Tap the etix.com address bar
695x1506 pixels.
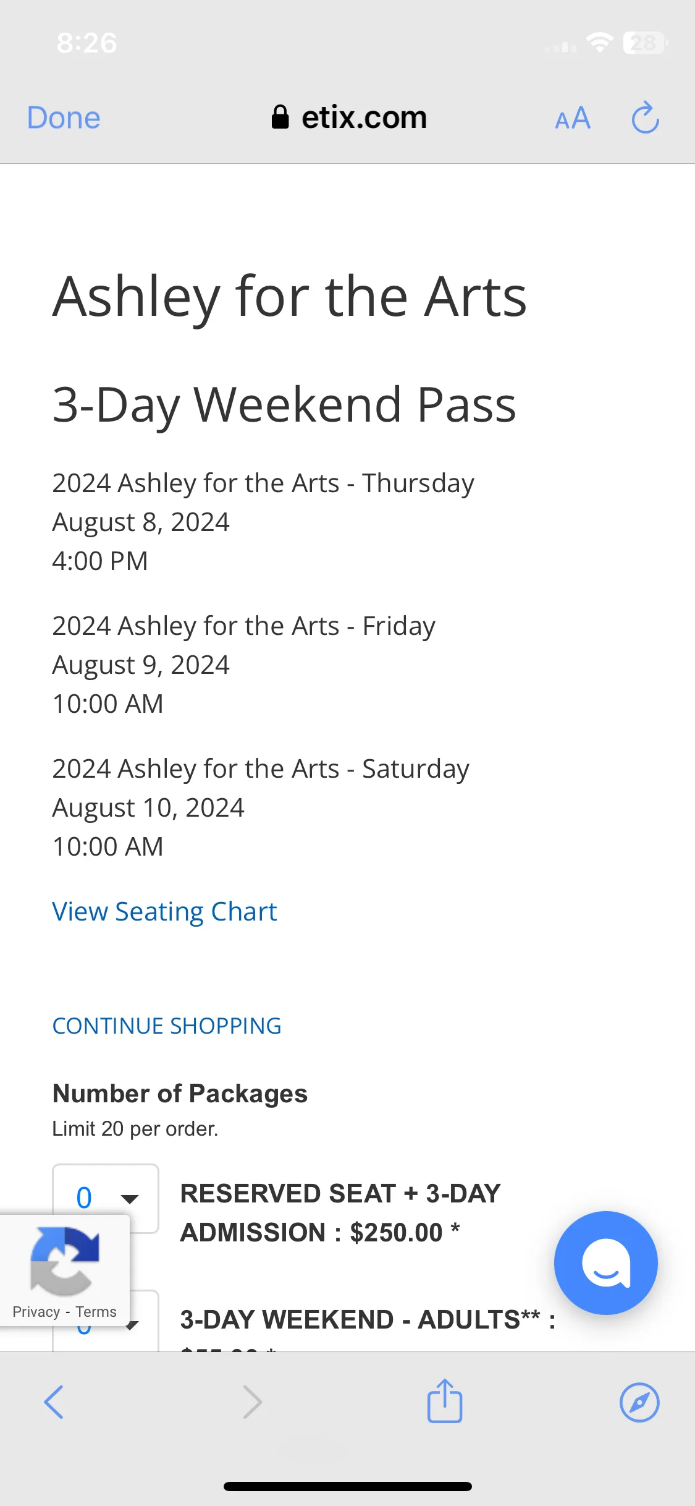[349, 117]
